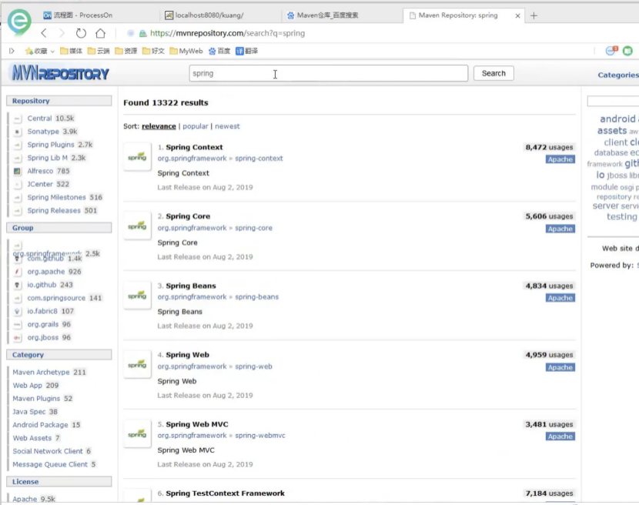Click the green browser logo icon
The height and width of the screenshot is (505, 639).
tap(18, 21)
